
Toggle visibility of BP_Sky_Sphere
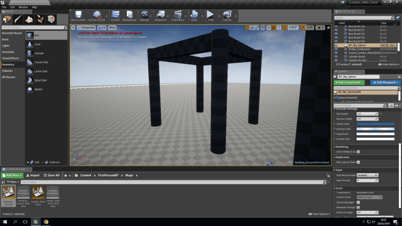point(336,45)
